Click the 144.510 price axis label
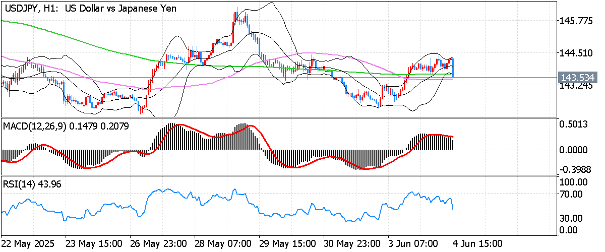This screenshot has width=605, height=252. [577, 53]
